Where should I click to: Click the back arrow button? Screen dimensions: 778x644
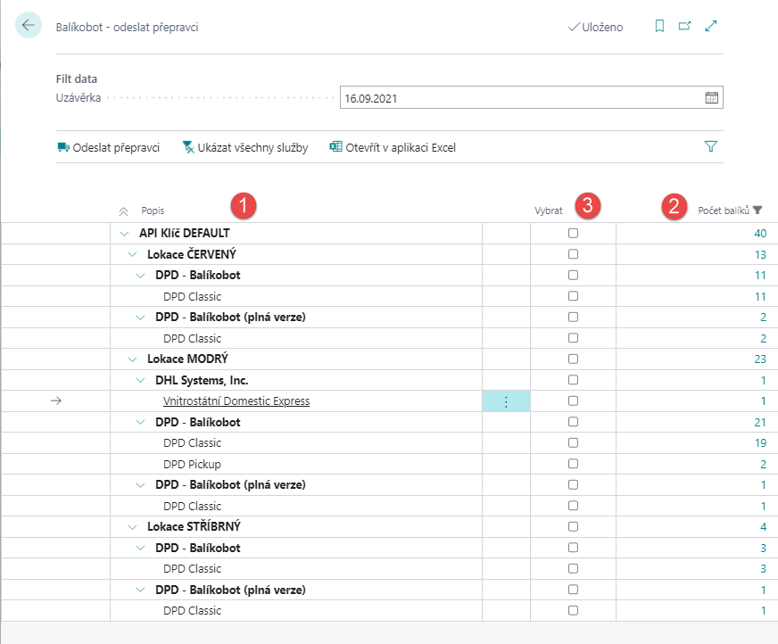[x=29, y=26]
